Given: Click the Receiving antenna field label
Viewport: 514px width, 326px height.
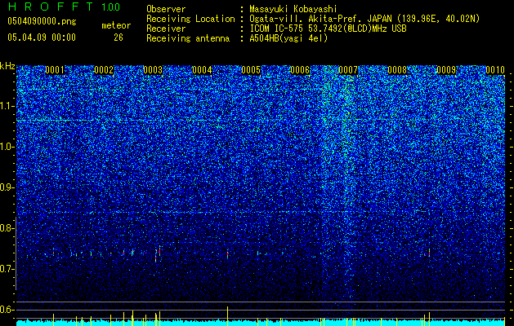Looking at the screenshot, I should pos(188,38).
